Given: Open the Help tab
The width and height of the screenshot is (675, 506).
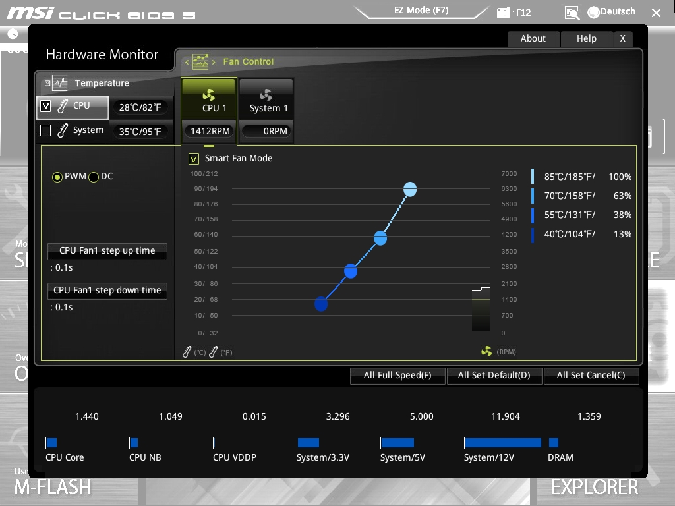Looking at the screenshot, I should click(x=587, y=39).
